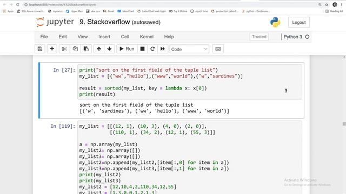Click the 'print(result)' code line
Screen dimensions: 346x194
pyautogui.click(x=97, y=94)
